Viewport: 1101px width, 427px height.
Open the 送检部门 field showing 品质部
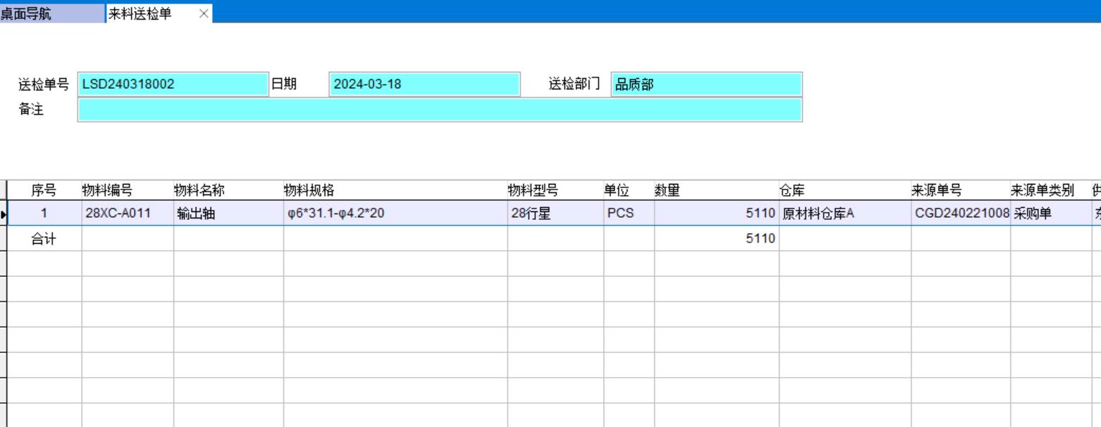(x=706, y=84)
